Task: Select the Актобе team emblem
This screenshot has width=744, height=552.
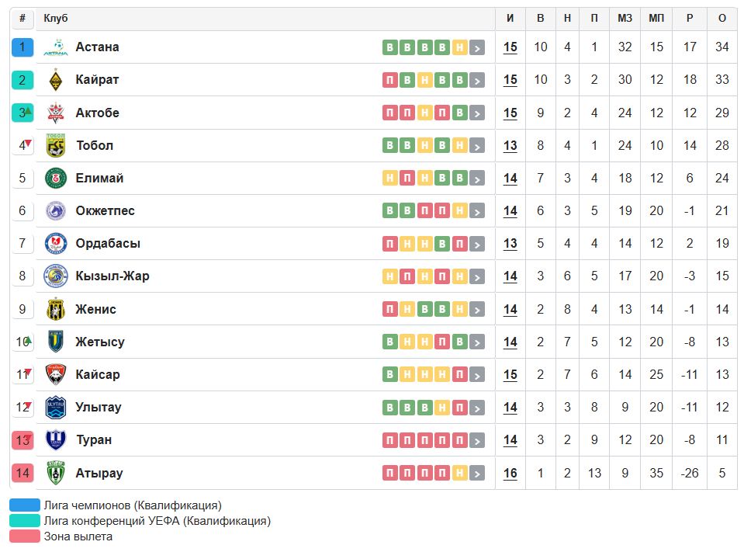Action: click(56, 113)
